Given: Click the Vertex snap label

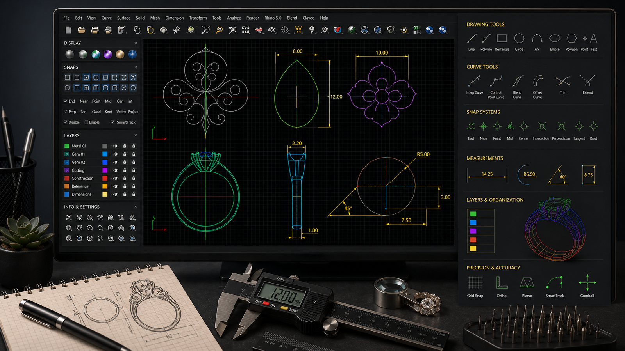Looking at the screenshot, I should click(121, 112).
